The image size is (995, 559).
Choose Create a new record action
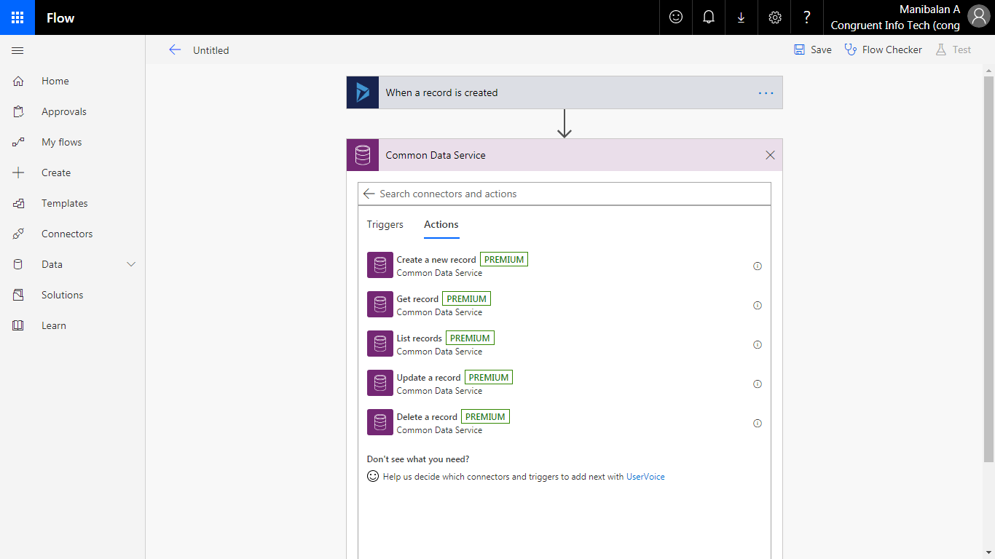(565, 266)
